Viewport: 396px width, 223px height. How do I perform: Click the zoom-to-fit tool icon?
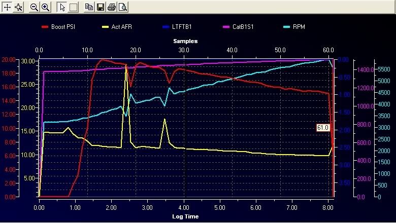click(19, 7)
